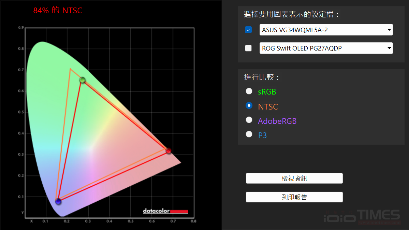Click the red primary point on gamut chart
Image resolution: width=409 pixels, height=230 pixels.
pyautogui.click(x=169, y=150)
